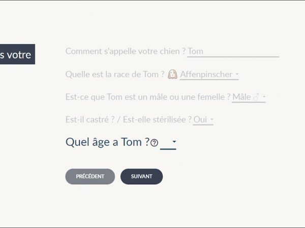Click the SUIVANT button
The height and width of the screenshot is (228, 305).
pos(141,176)
